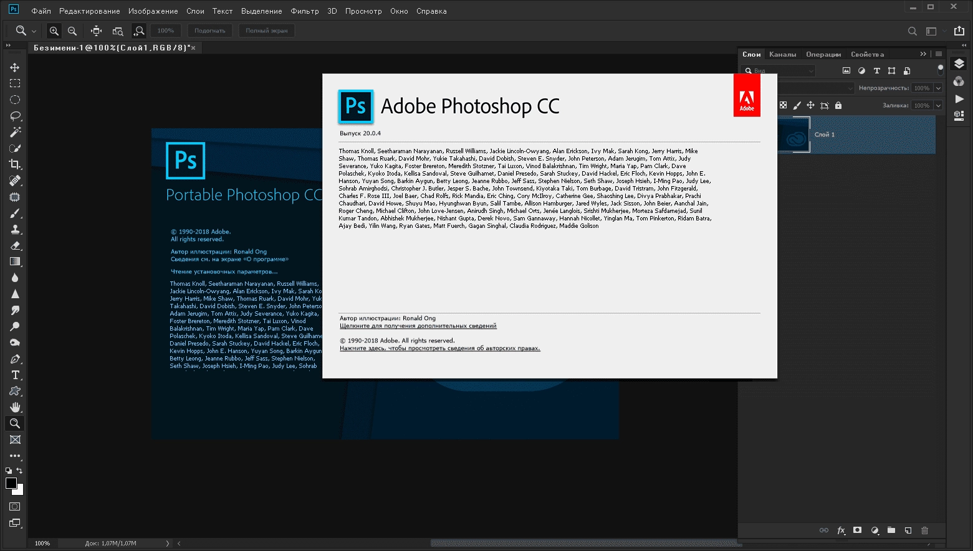Toggle Resize Windows to Fit option
The image size is (973, 551).
point(96,31)
